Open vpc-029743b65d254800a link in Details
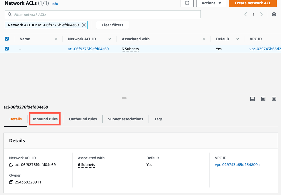281x195 pixels. click(x=237, y=165)
